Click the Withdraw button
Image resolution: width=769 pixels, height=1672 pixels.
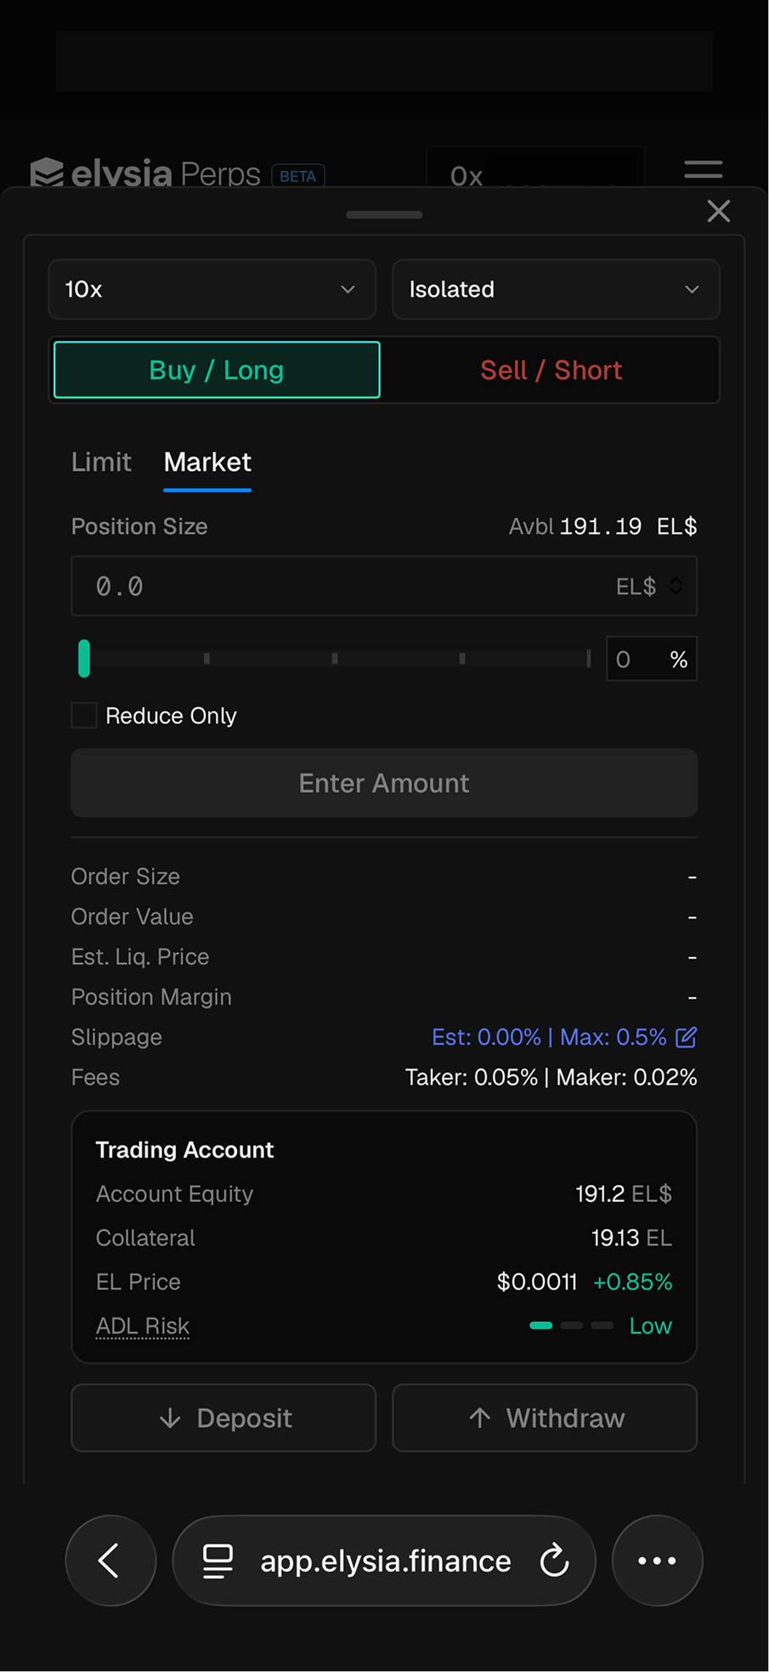pos(545,1418)
